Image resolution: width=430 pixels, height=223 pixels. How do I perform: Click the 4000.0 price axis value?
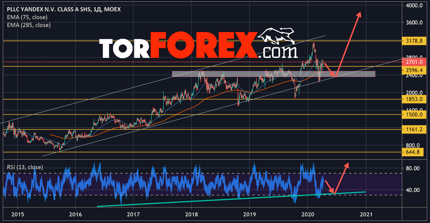pos(414,6)
